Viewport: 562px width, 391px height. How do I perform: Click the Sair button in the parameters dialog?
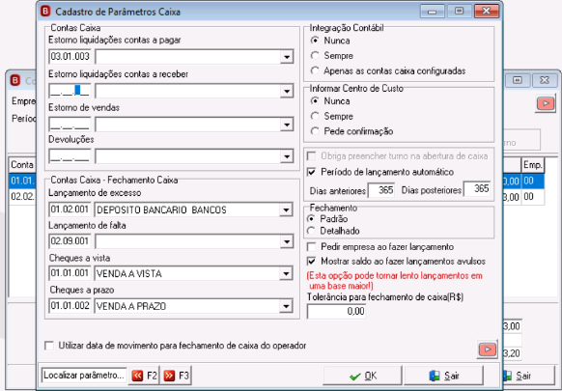(443, 376)
